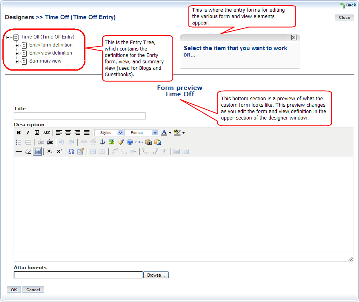Screen dimensions: 359x302
Task: Select the text color letter A icon
Action: click(164, 133)
